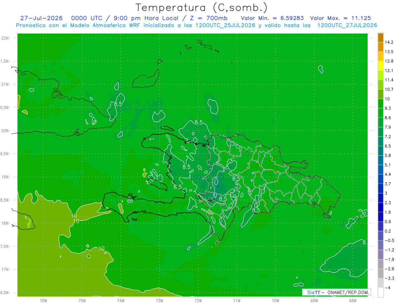Click the '74W' longitude label
This screenshot has height=305, width=396.
tap(120, 301)
